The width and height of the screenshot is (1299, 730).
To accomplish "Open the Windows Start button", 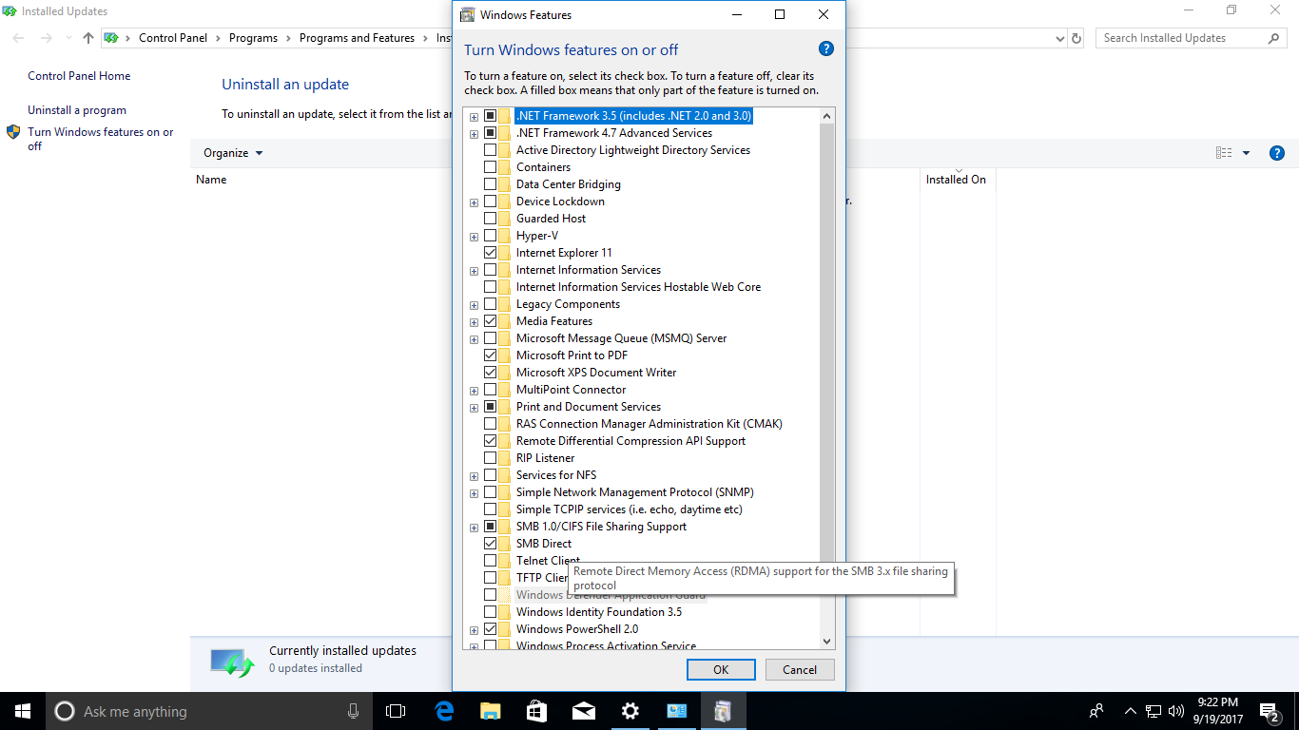I will (23, 711).
